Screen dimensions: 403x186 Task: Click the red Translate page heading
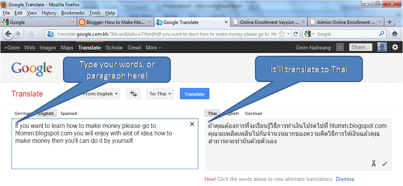(x=27, y=94)
